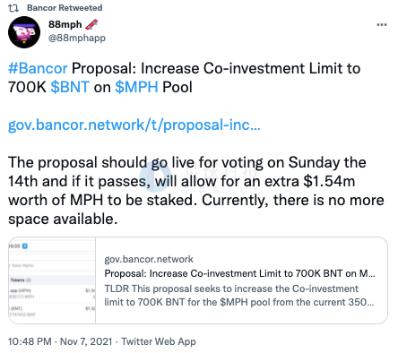Open the #Bancor hashtag
The height and width of the screenshot is (353, 398).
38,68
